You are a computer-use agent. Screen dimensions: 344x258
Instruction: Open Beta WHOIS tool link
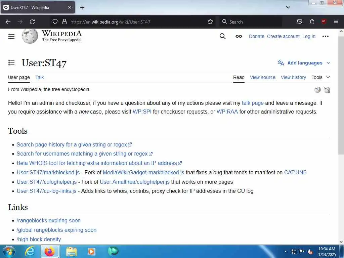pos(99,163)
